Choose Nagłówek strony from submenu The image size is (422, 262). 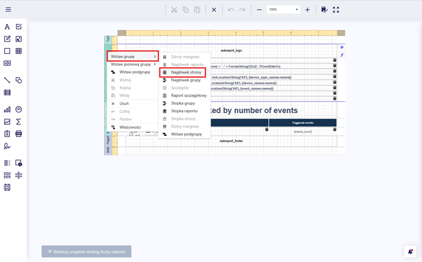186,72
